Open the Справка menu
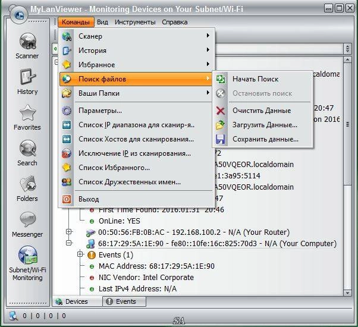 tap(175, 22)
